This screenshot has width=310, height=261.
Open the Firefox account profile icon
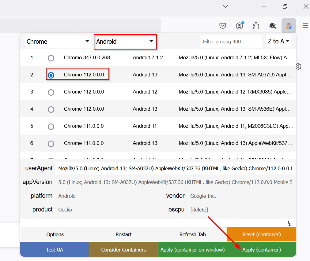coord(240,26)
